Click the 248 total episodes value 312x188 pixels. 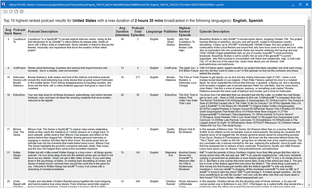tap(138, 181)
